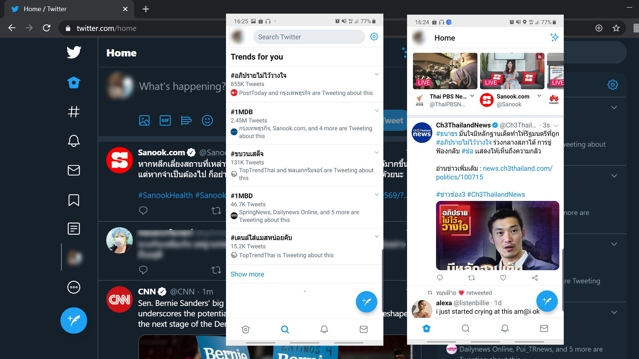Add a poll to the tweet
The height and width of the screenshot is (359, 639).
(x=186, y=120)
